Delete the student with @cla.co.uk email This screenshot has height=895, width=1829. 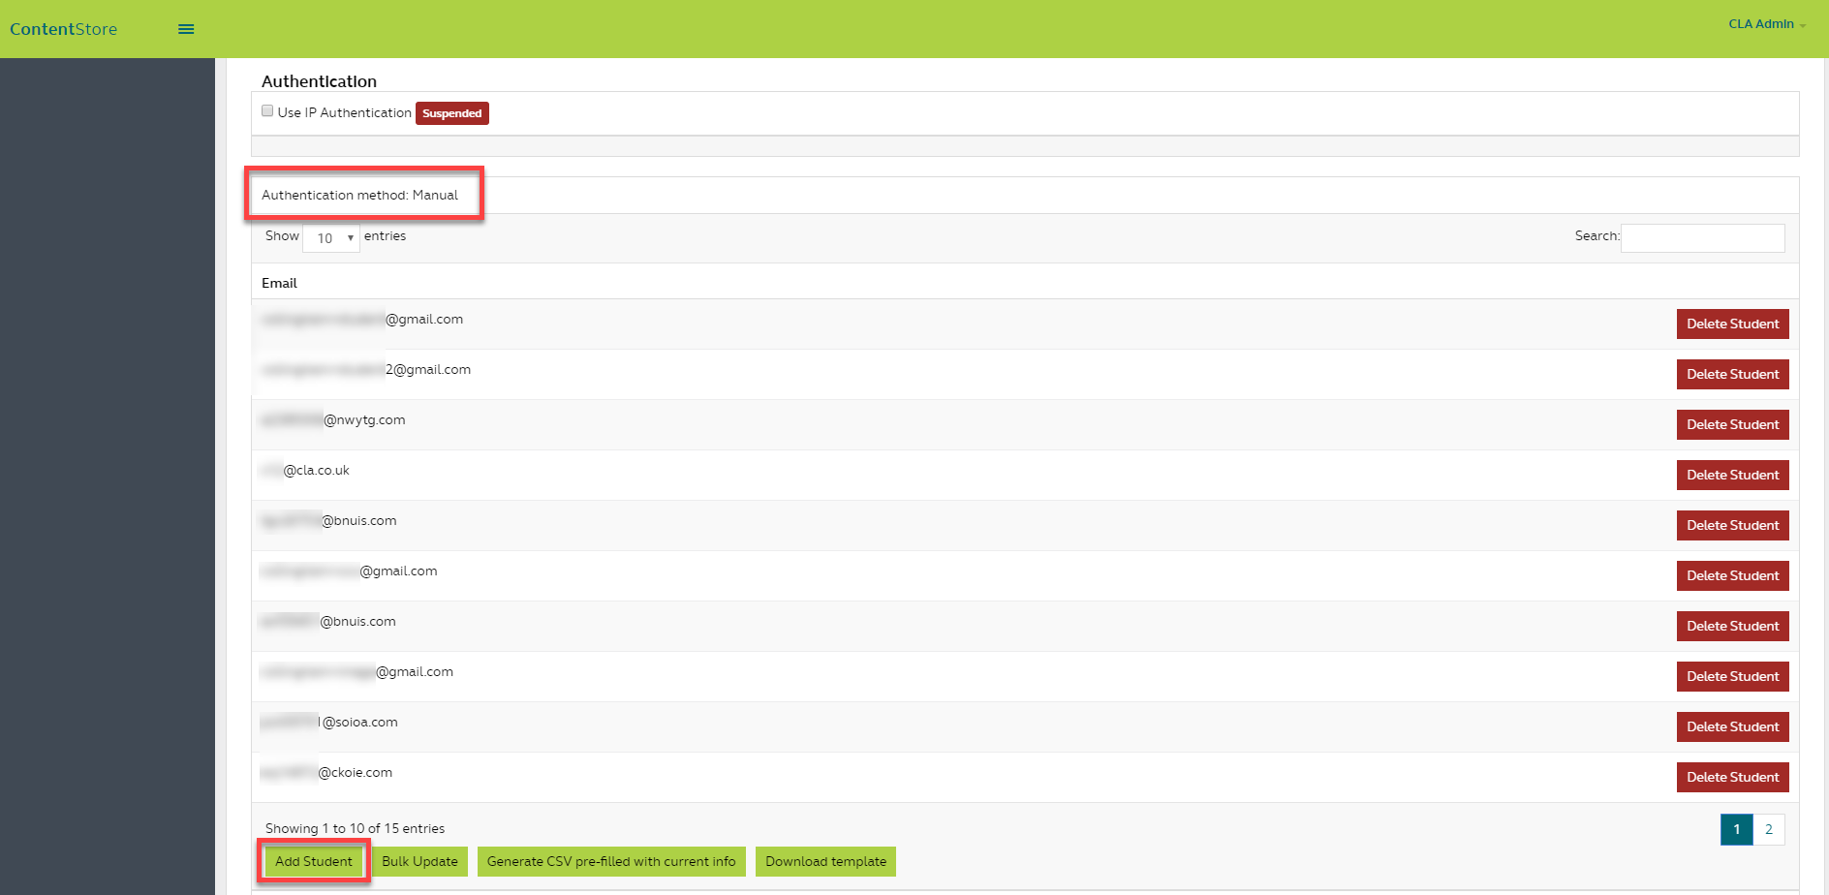pyautogui.click(x=1732, y=475)
